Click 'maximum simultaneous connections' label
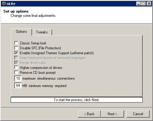Image resolution: width=153 pixels, height=121 pixels. (x=48, y=78)
